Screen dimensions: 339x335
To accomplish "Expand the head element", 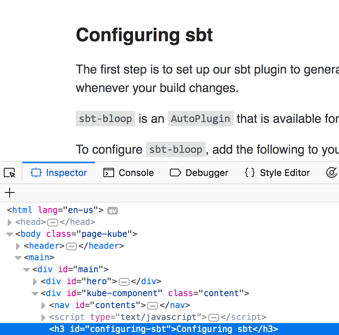I will point(9,222).
